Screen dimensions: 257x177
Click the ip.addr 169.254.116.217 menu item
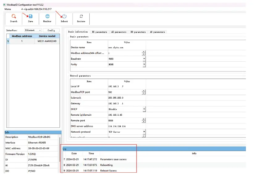pyautogui.click(x=36, y=9)
